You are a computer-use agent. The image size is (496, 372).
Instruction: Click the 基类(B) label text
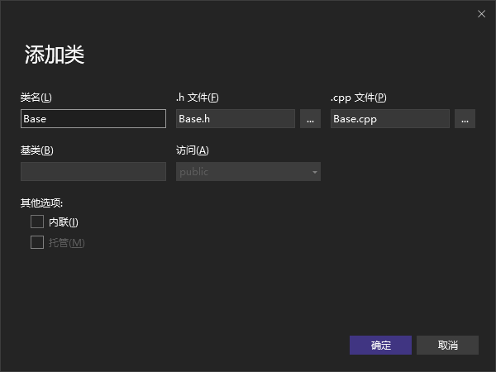tap(37, 150)
